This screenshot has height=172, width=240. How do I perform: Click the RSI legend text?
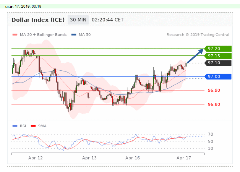23,126
